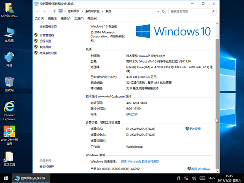Click the 更改设置 link
244x183 pixels.
coord(195,129)
